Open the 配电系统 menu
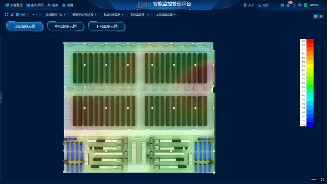 [x=35, y=5]
